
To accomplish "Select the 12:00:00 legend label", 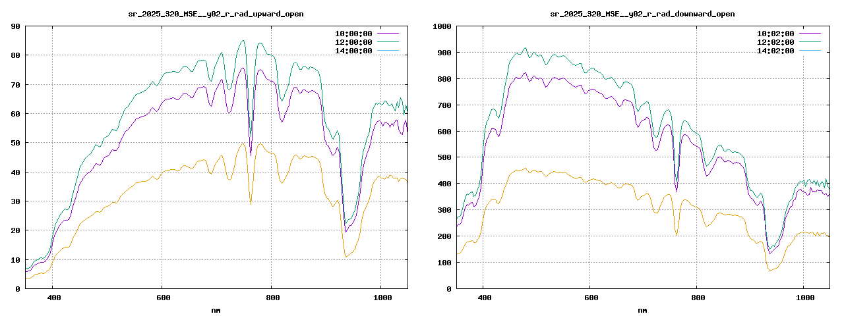I will pyautogui.click(x=353, y=42).
